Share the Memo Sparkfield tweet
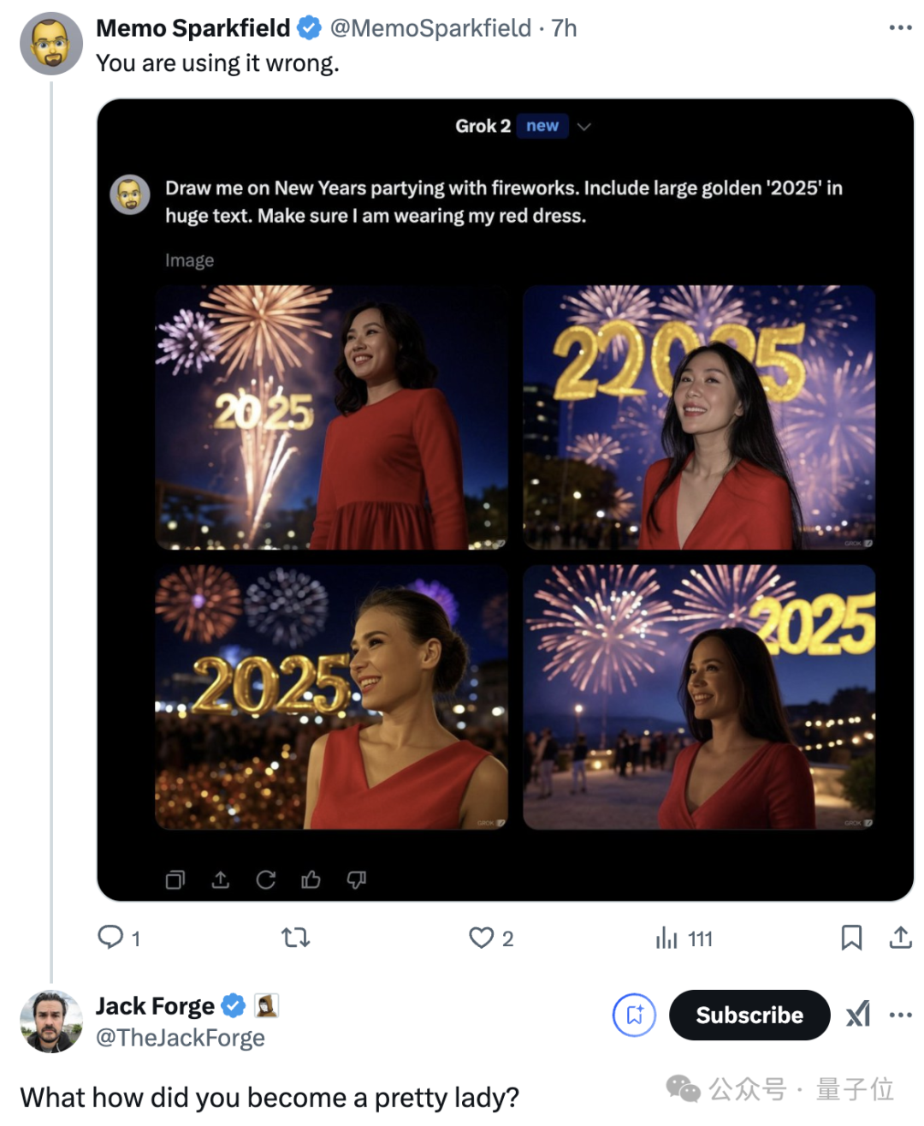Screen dimensions: 924x1126 (900, 938)
